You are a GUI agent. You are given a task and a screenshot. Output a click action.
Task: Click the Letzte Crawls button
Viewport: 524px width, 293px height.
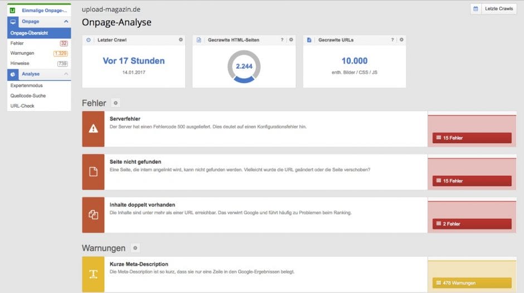point(493,9)
